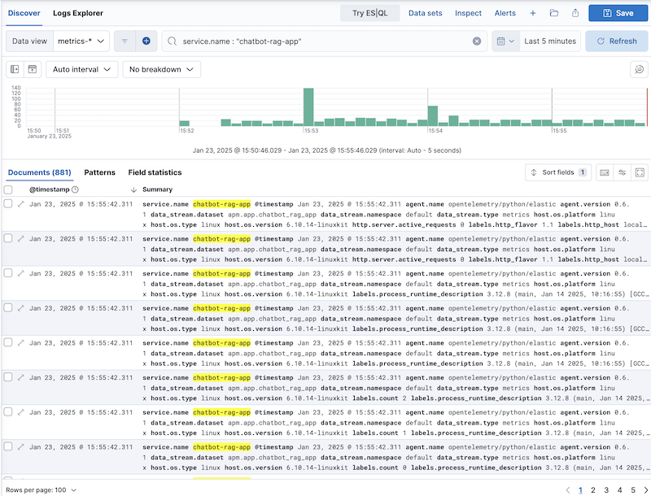Open the Field statistics tab
Viewport: 651px width, 496px height.
click(155, 172)
